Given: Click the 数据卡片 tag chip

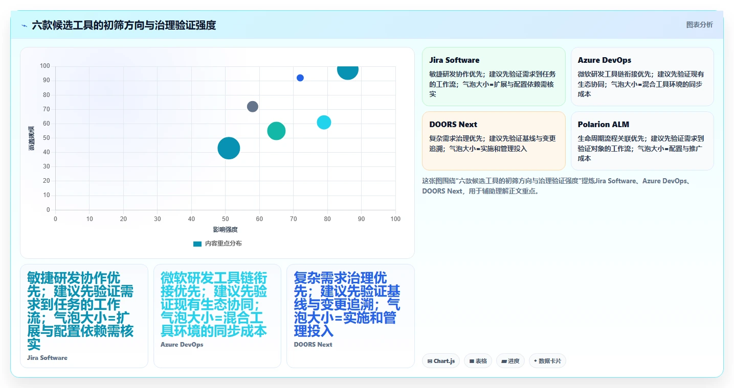Looking at the screenshot, I should (x=547, y=361).
